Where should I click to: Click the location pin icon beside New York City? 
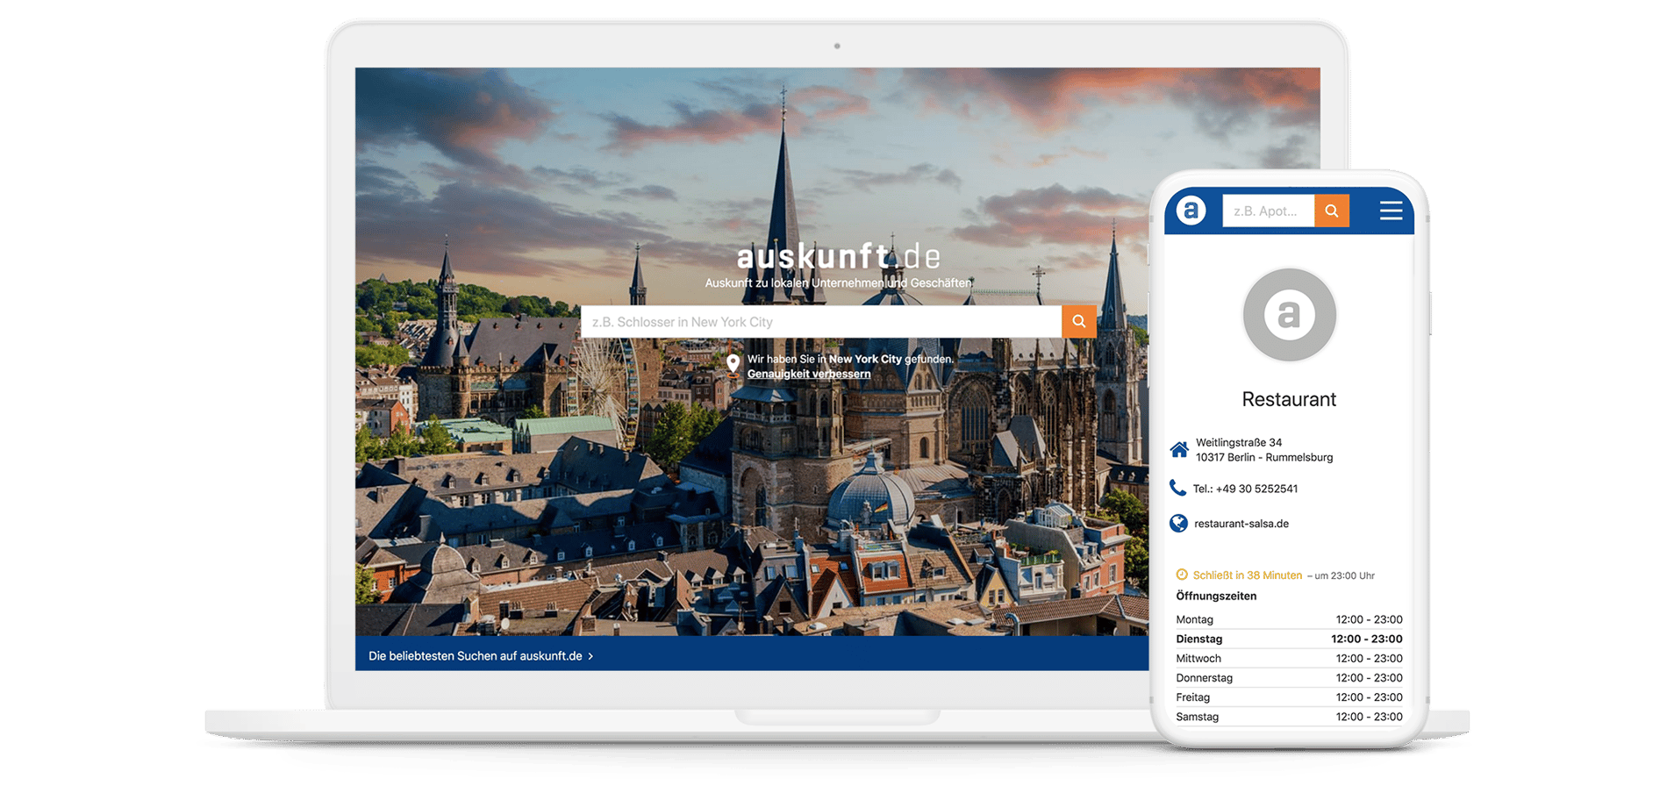pyautogui.click(x=733, y=365)
